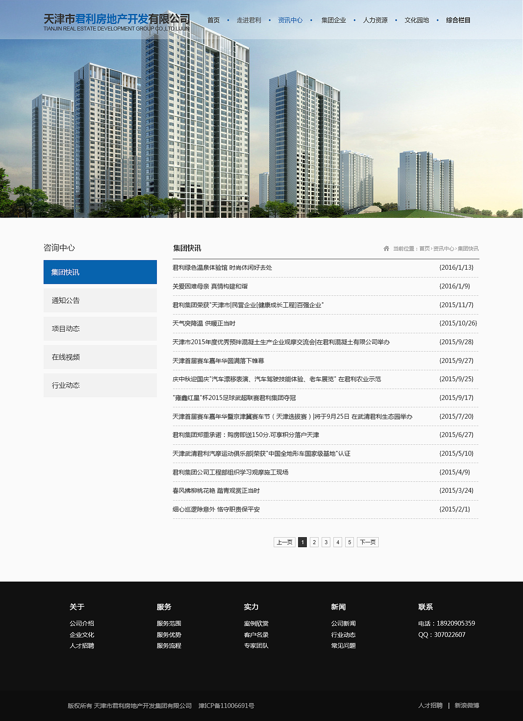Open article 天津首届赛车嘉年华圆满落下帷幕

[218, 361]
